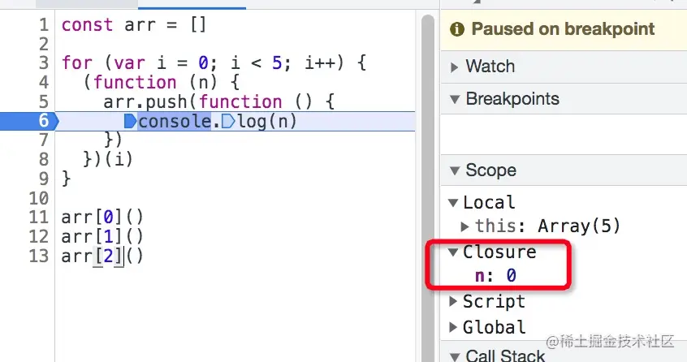Collapse the Call Stack section arrow
The width and height of the screenshot is (687, 362).
tap(455, 356)
